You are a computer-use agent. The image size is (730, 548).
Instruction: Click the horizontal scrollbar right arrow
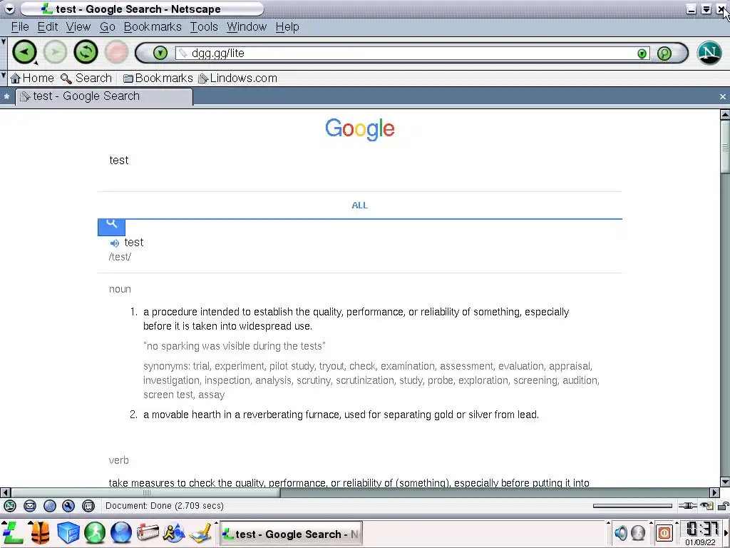point(715,492)
